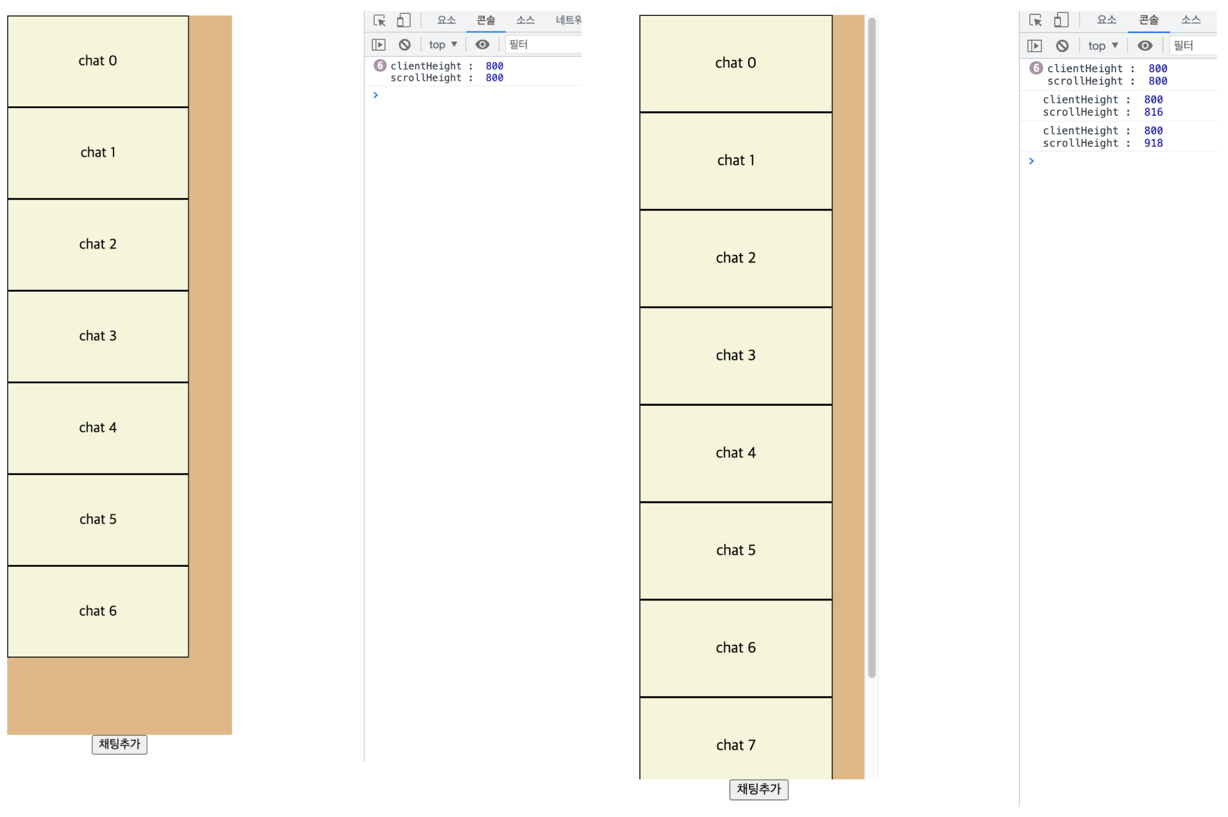The width and height of the screenshot is (1228, 817).
Task: Show console sidebar icon in right DevTools
Action: [x=1034, y=46]
